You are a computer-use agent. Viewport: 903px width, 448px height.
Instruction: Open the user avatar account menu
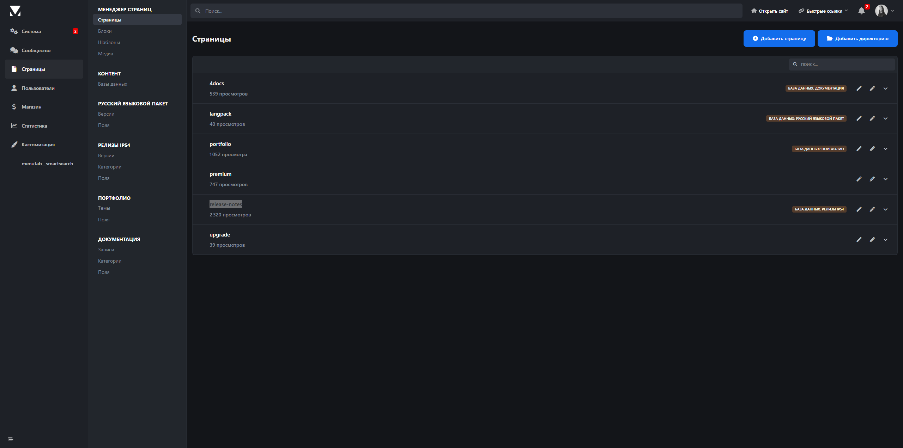[884, 11]
